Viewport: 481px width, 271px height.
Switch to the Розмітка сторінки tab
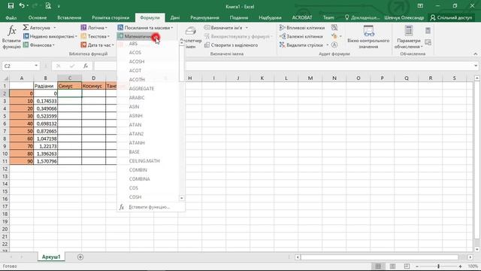pos(110,17)
